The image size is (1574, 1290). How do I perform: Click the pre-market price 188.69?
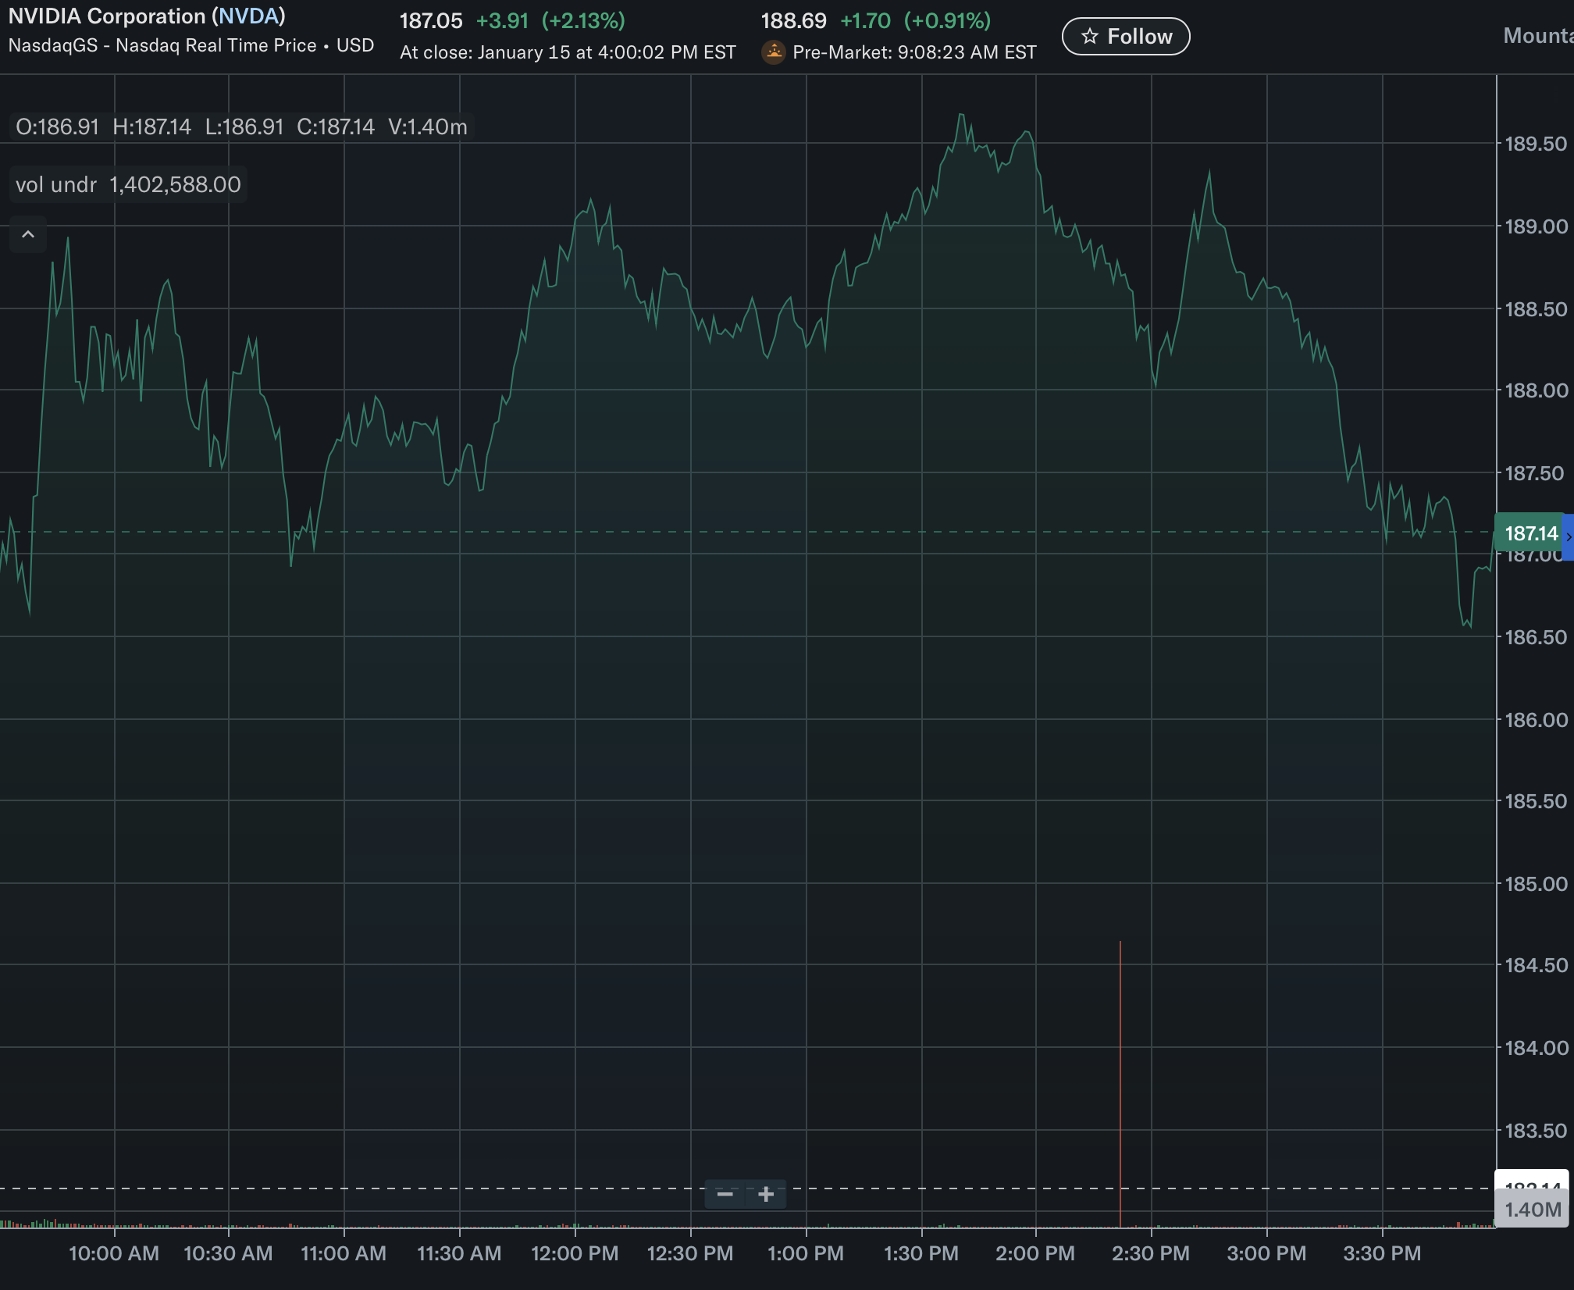[793, 20]
